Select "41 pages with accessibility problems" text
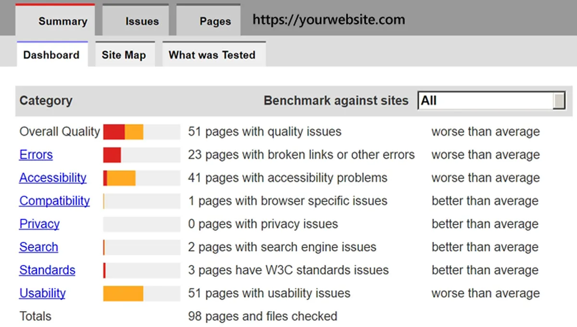The width and height of the screenshot is (577, 327). 288,178
